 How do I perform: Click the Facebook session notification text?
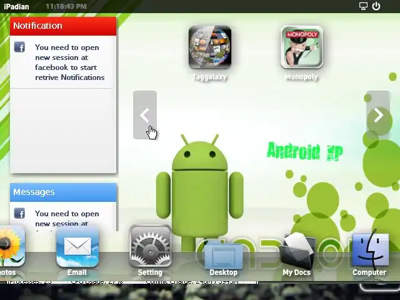[69, 62]
